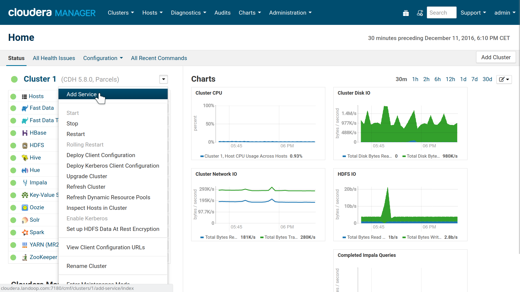
Task: Select Add Service from cluster menu
Action: [x=113, y=94]
